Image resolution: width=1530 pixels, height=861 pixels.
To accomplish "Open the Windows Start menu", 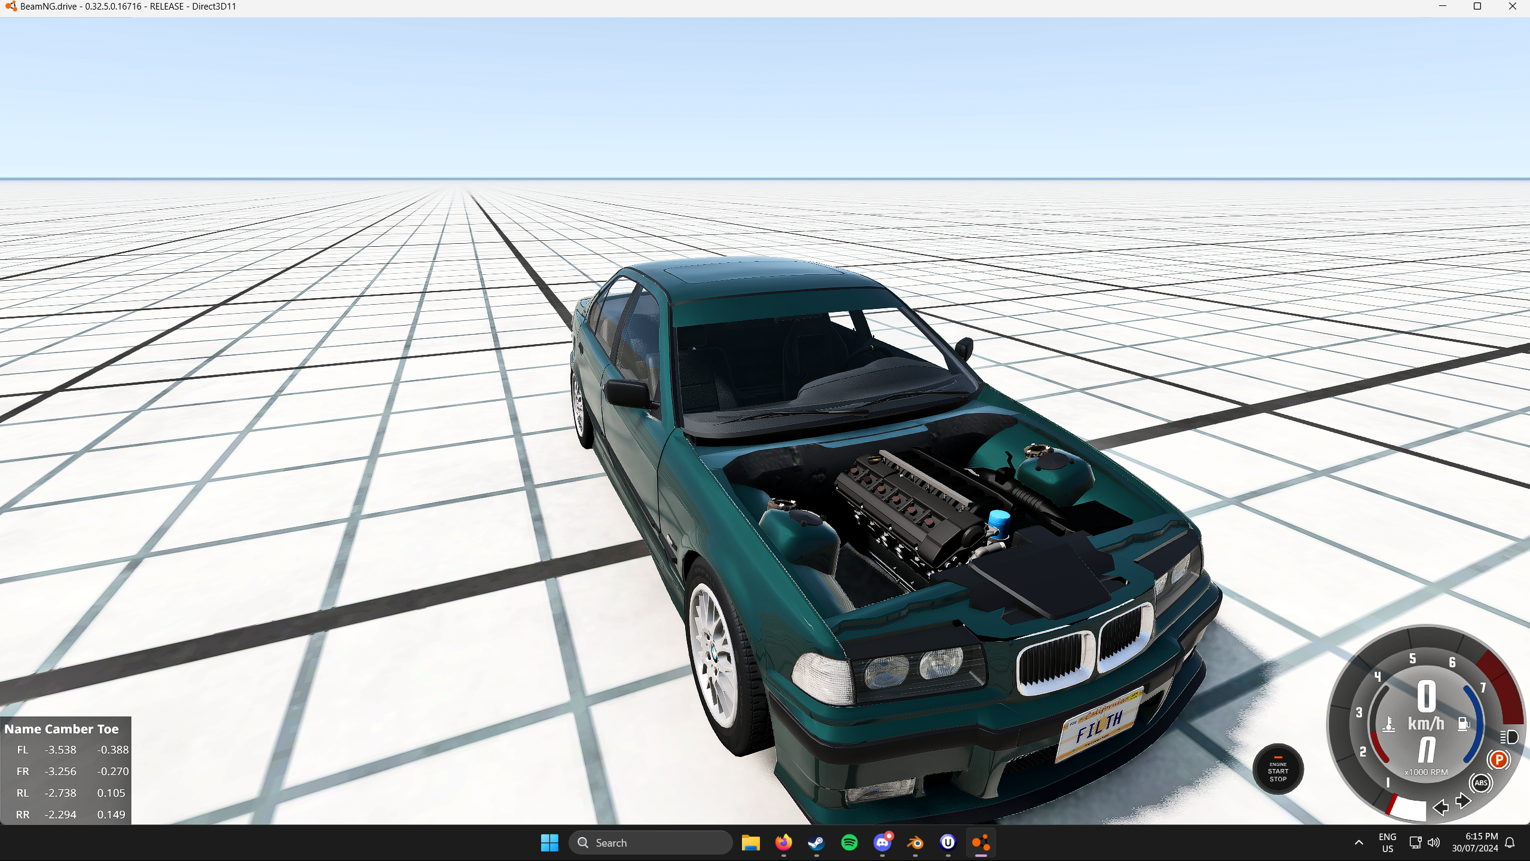I will coord(549,842).
